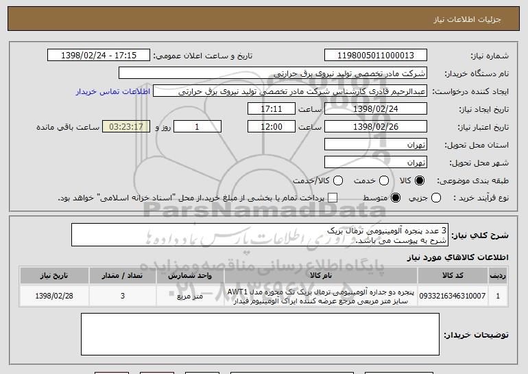Click the page header 'جزئیات اطلاعات نیاز'

click(x=467, y=19)
